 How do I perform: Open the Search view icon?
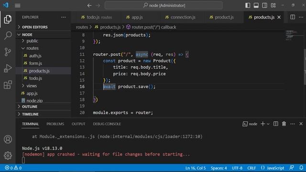[8, 35]
